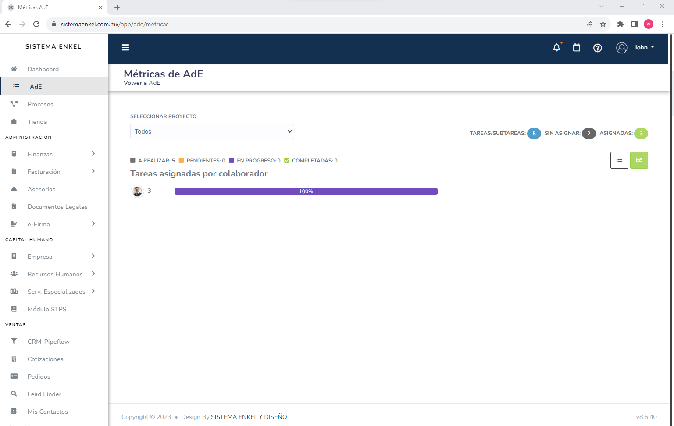The image size is (674, 426).
Task: Click the collaborator avatar thumbnail
Action: point(137,191)
